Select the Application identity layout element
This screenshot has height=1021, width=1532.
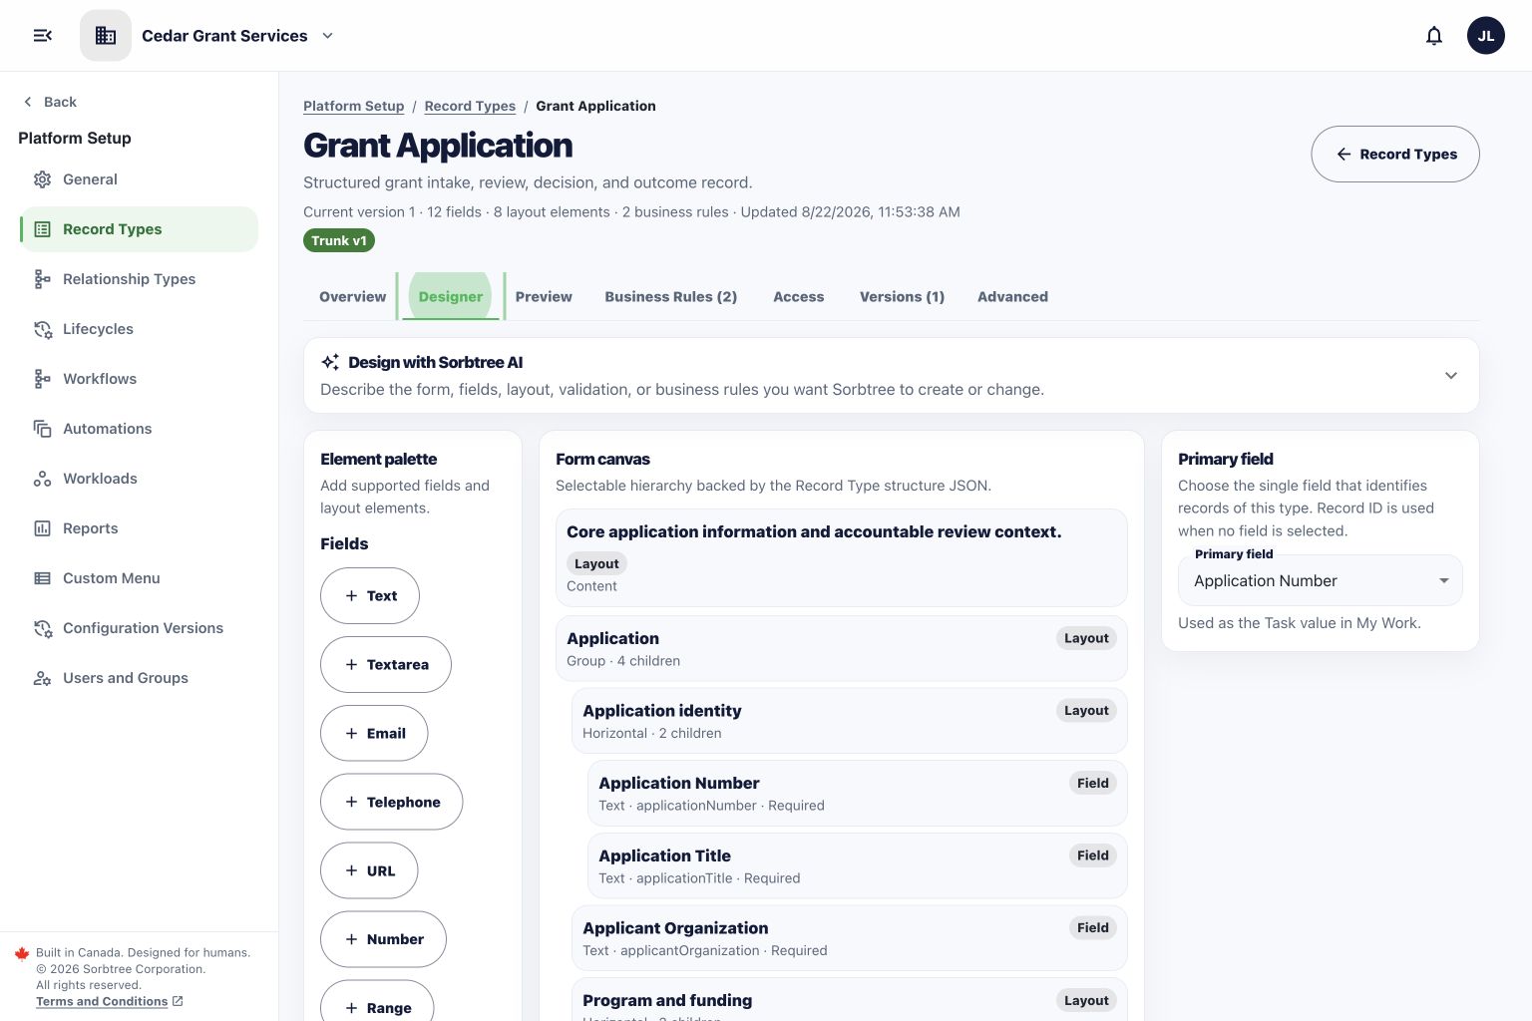(849, 721)
